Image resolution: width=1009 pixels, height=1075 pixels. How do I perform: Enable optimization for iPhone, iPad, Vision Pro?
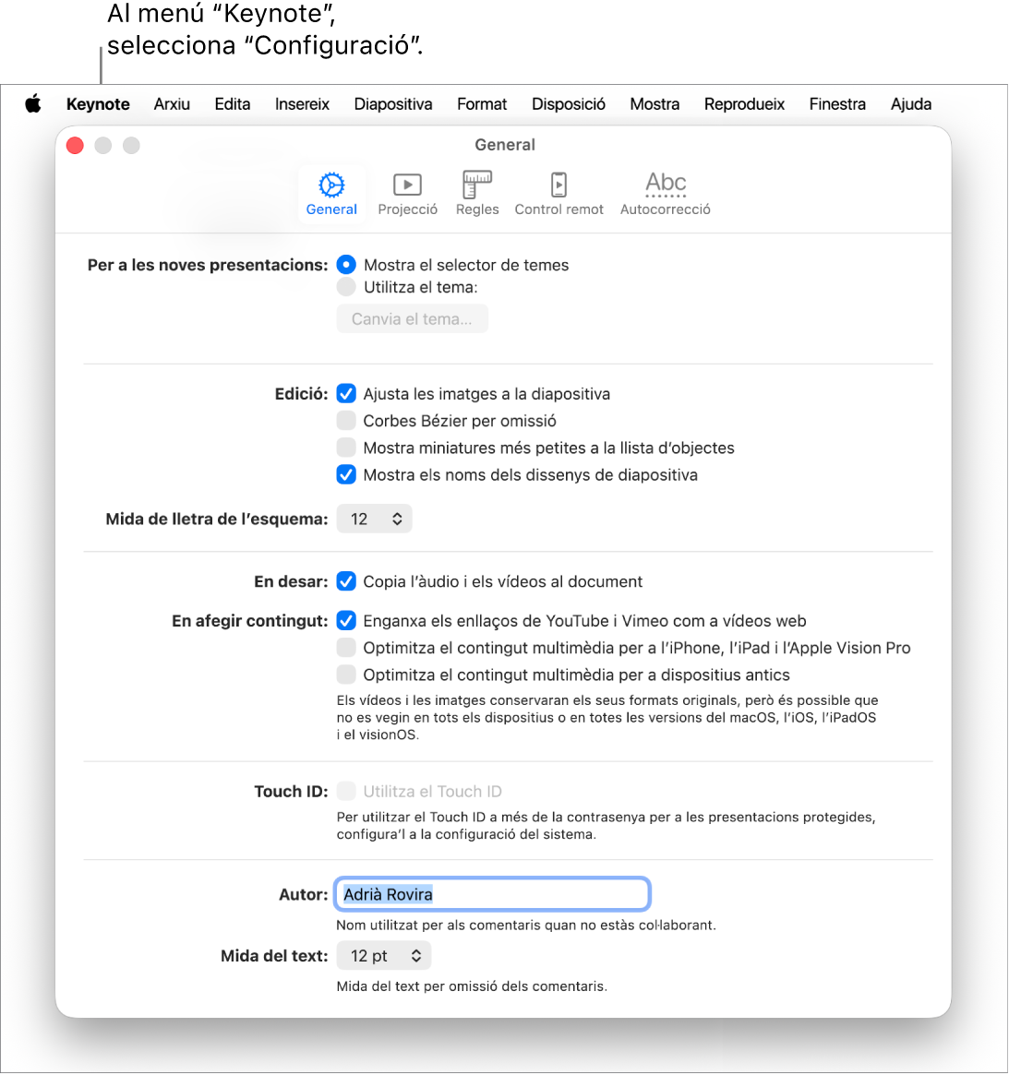click(x=346, y=648)
